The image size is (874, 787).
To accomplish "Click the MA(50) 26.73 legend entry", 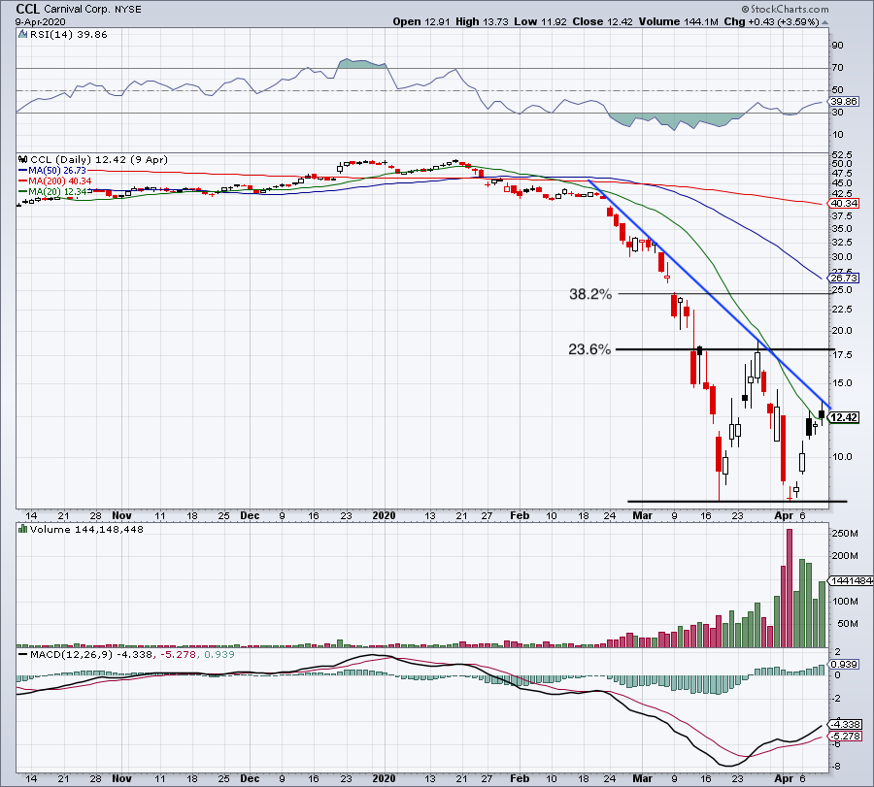I will pyautogui.click(x=53, y=171).
